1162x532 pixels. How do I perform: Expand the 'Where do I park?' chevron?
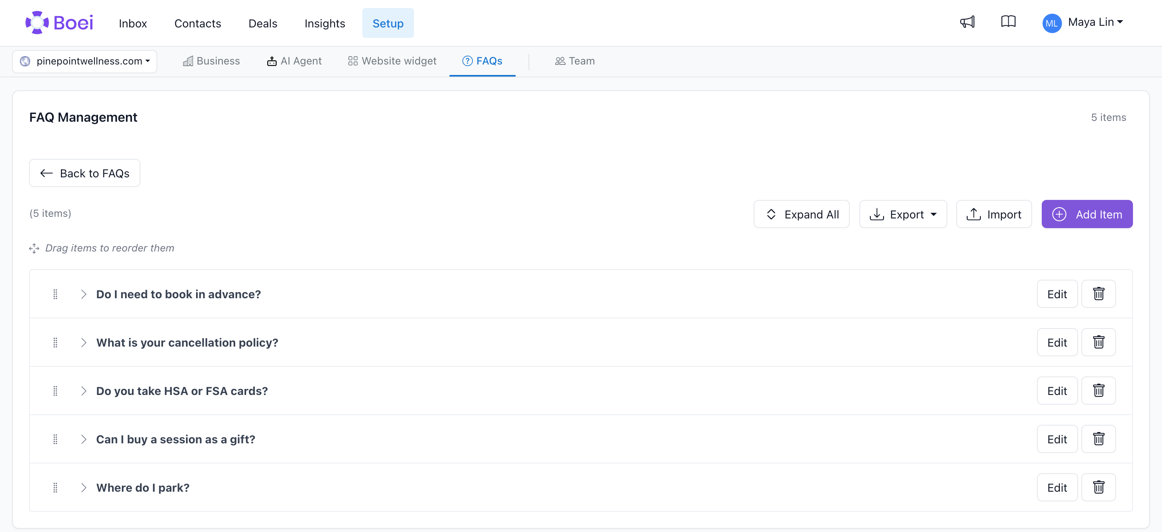[84, 487]
